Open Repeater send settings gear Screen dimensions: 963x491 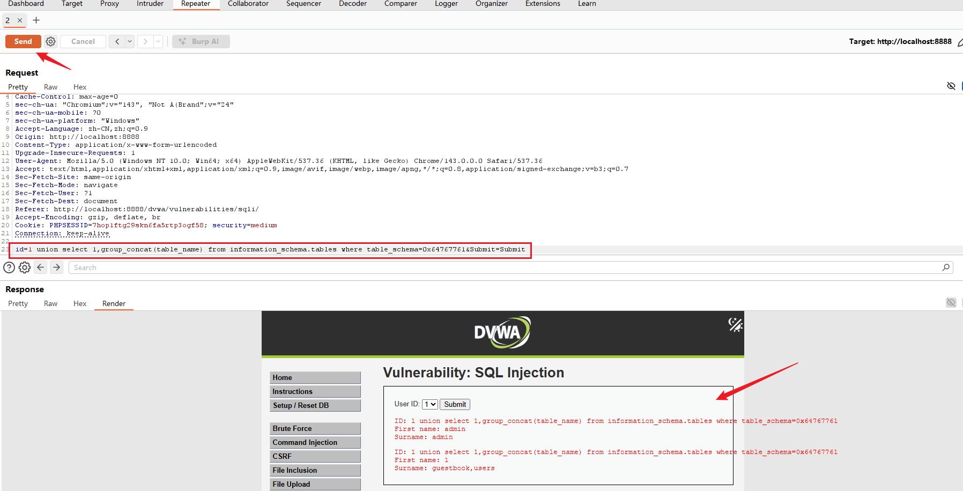click(x=50, y=41)
